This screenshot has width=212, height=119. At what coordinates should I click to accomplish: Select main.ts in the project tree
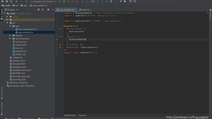[19, 48]
